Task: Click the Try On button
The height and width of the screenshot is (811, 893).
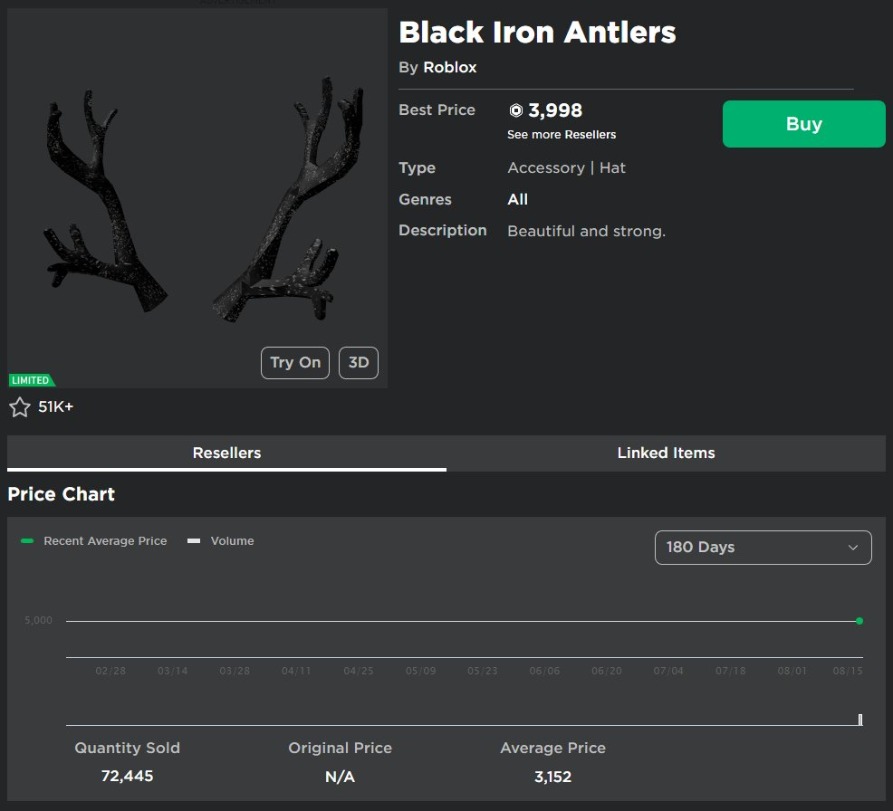Action: 295,363
